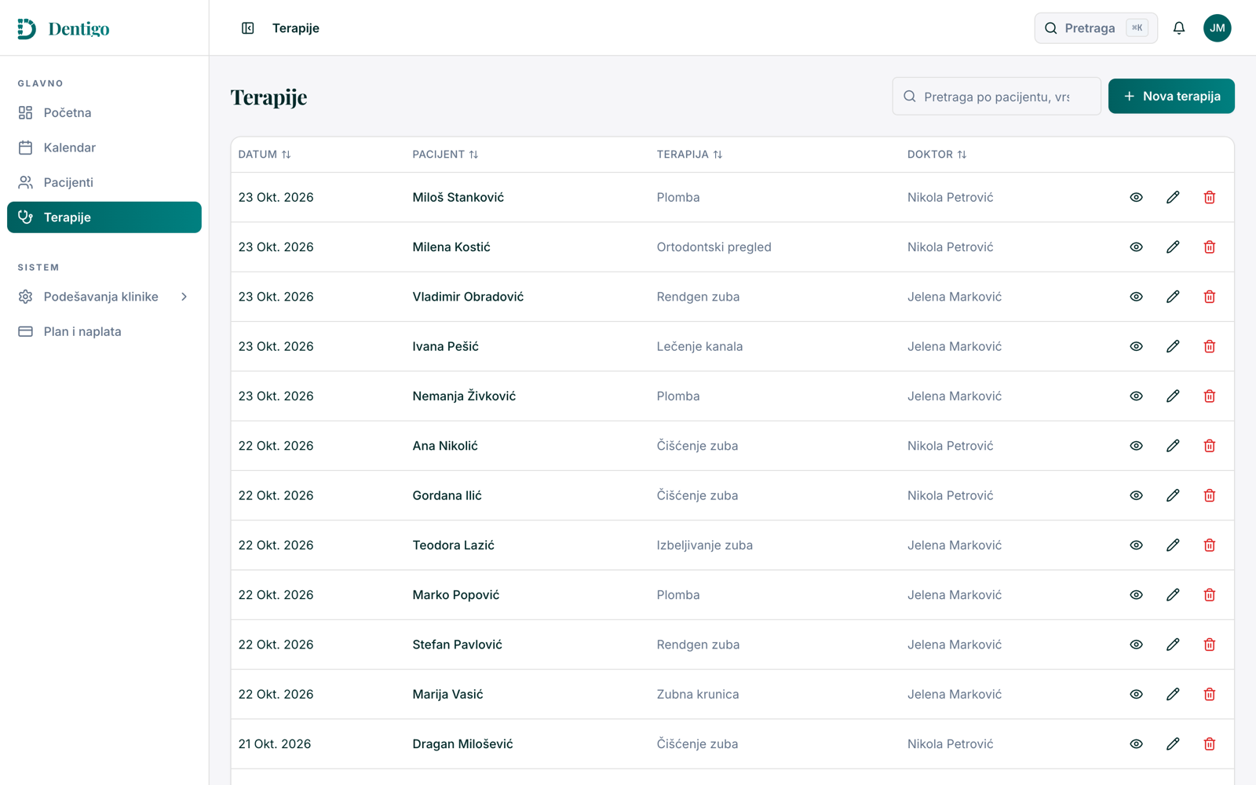Click the Ortodontski pregled therapy cell
The width and height of the screenshot is (1256, 785).
coord(714,247)
